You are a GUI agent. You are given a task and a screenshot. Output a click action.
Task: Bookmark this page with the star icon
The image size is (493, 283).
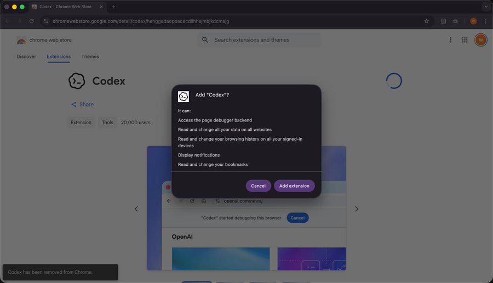[426, 21]
